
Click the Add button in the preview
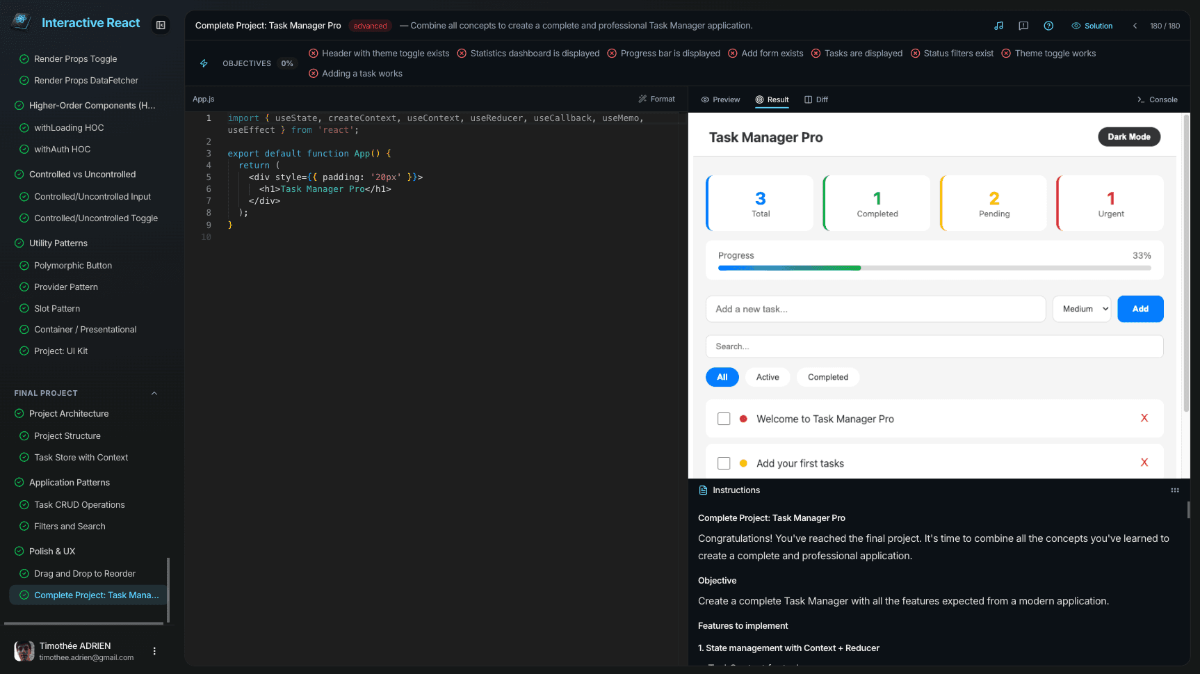pos(1140,308)
